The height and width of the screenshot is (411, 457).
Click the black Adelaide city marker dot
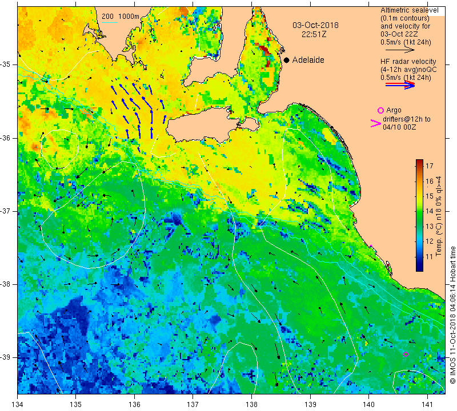pyautogui.click(x=287, y=60)
